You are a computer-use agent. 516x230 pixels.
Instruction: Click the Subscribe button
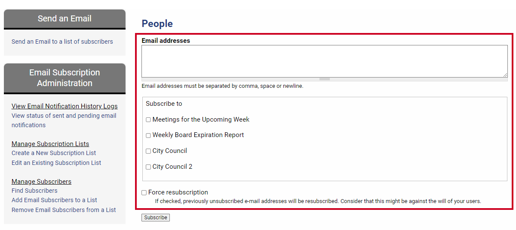click(x=156, y=218)
